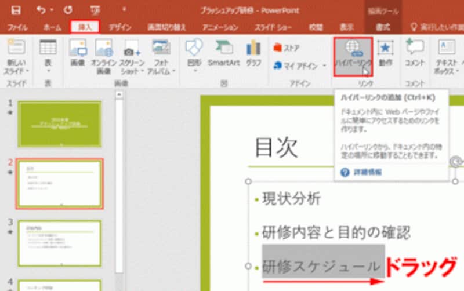Switch to the ホーム tab
This screenshot has height=291, width=464.
(x=52, y=27)
